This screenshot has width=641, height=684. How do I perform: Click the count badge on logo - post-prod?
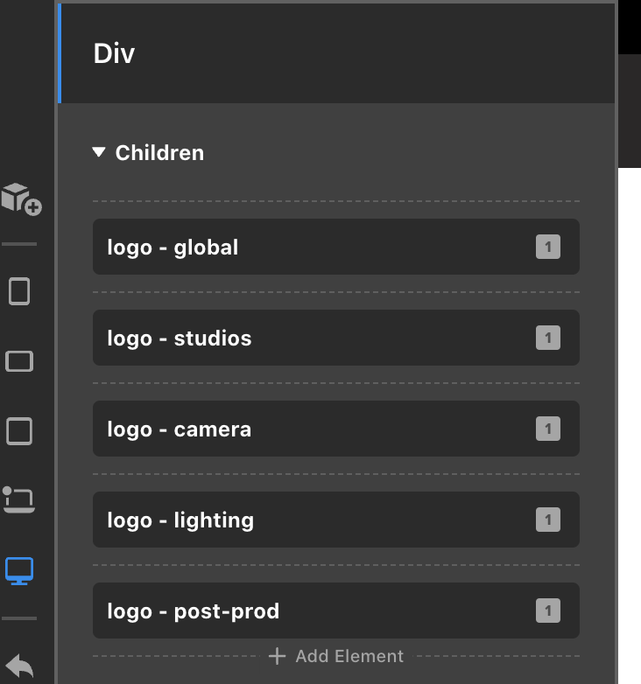click(x=548, y=611)
